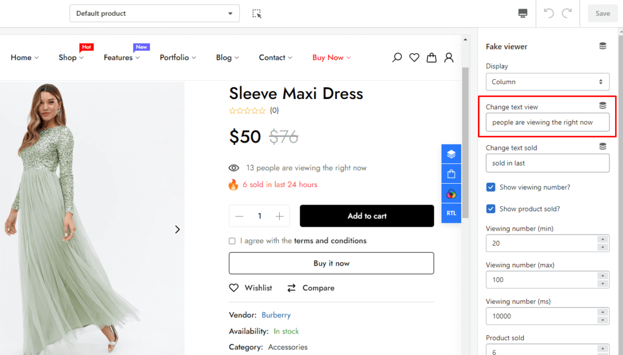
Task: Click the Add to cart button
Action: tap(366, 216)
